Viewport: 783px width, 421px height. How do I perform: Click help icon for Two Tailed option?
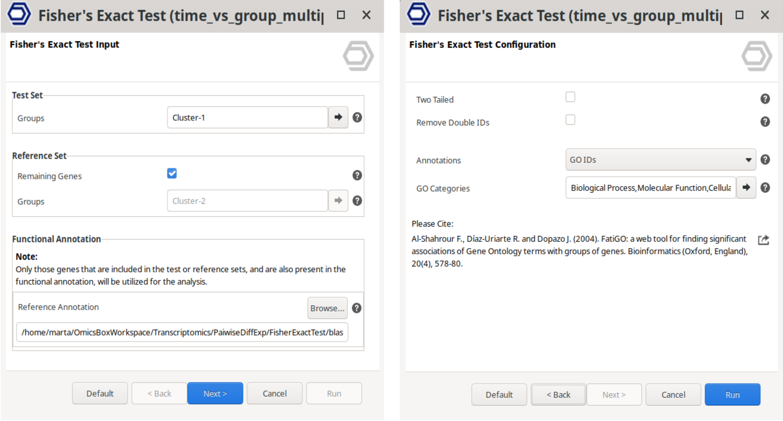pos(765,99)
